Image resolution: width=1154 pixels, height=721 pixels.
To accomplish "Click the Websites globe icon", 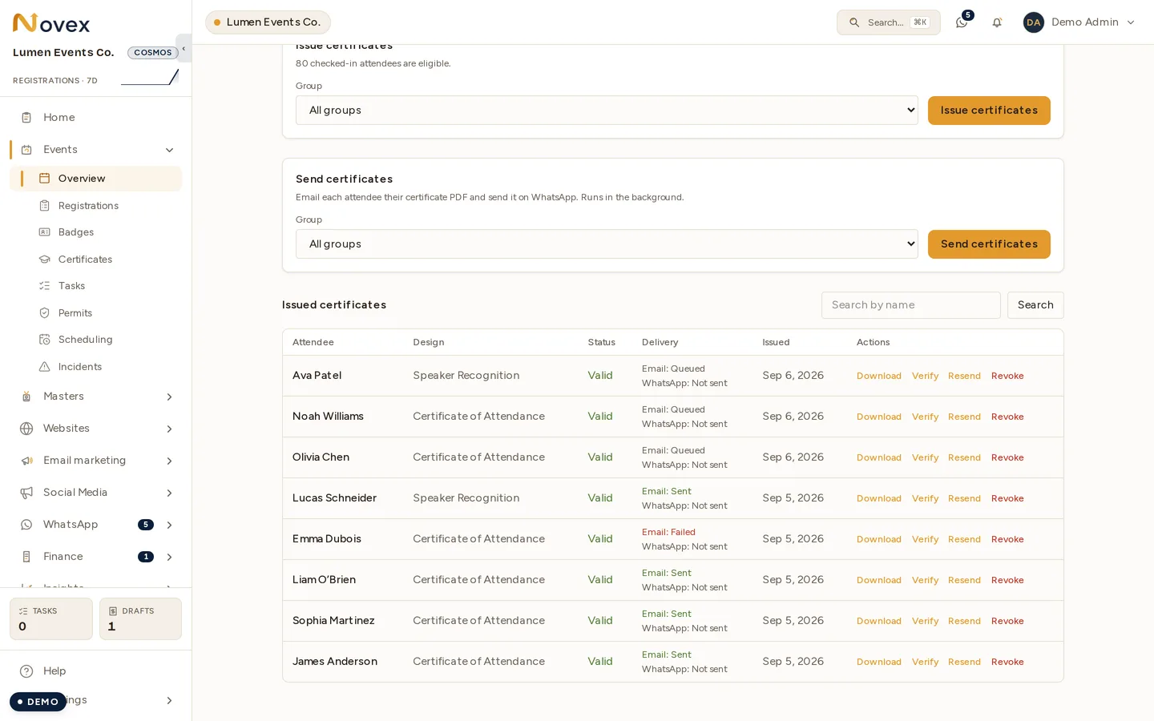I will [26, 429].
